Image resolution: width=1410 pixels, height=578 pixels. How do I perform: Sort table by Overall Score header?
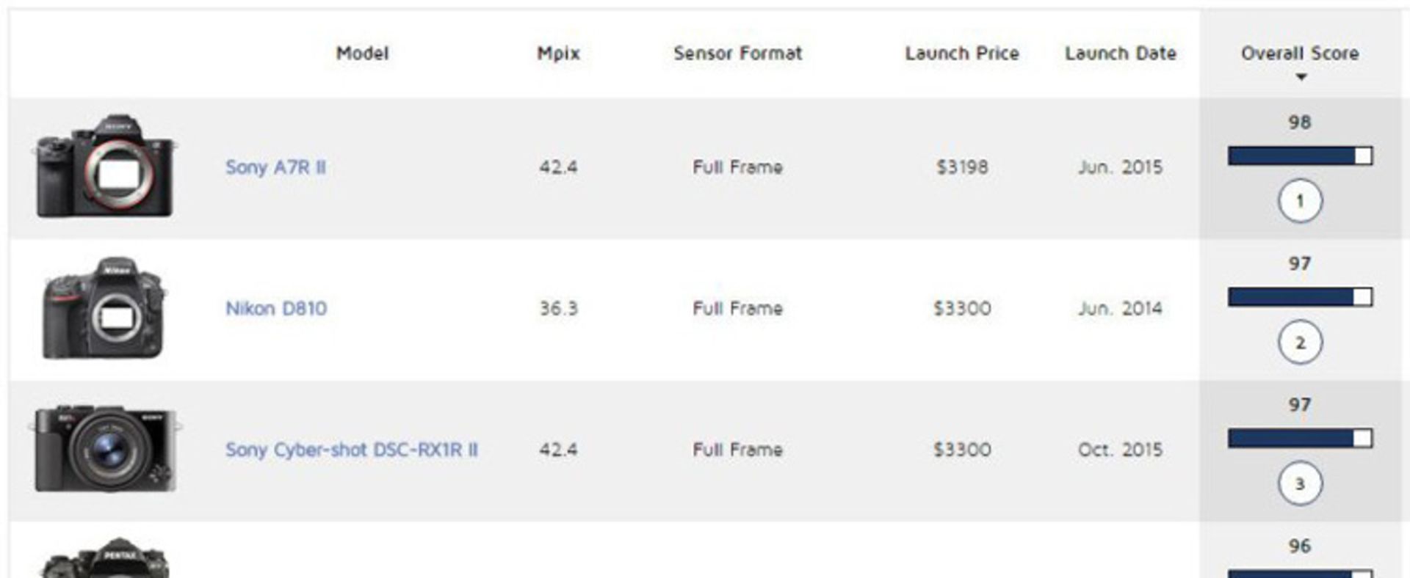coord(1299,53)
